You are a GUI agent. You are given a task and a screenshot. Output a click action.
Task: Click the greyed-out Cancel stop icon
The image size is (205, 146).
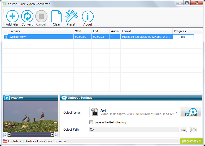[x=41, y=16]
